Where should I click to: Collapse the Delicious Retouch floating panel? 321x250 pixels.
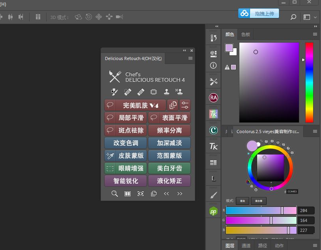tap(185, 51)
